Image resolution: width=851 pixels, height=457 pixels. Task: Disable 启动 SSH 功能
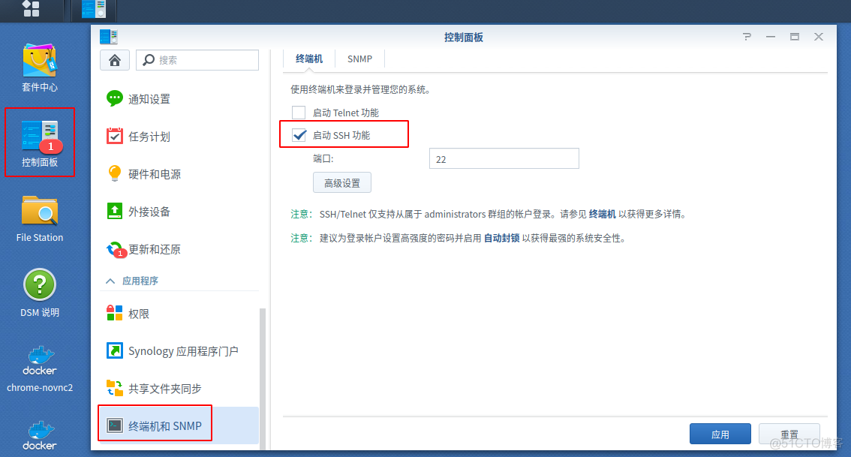[299, 134]
